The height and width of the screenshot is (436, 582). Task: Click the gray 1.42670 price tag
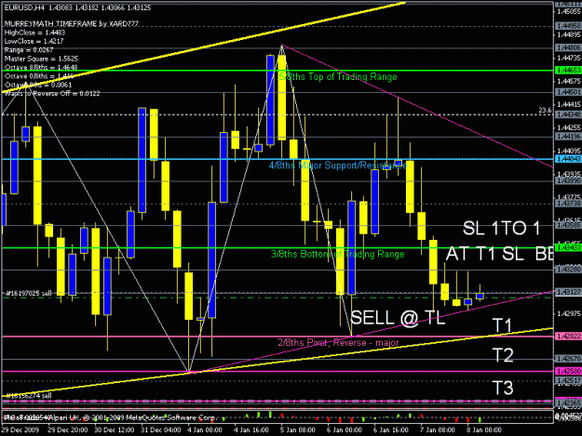[568, 359]
